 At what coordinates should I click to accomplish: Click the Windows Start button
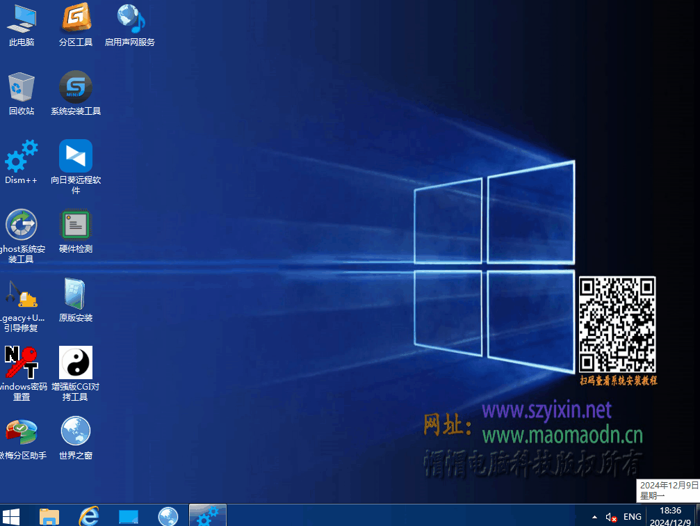tap(11, 516)
